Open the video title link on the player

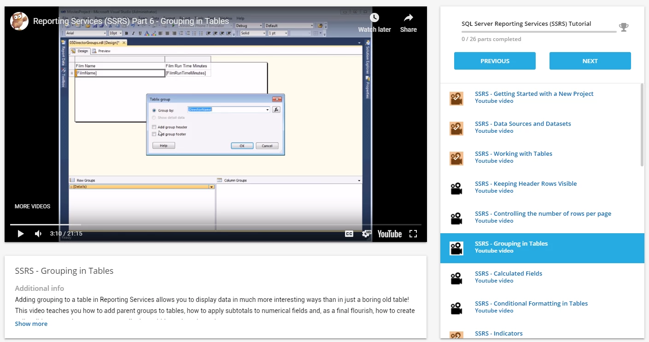[131, 21]
